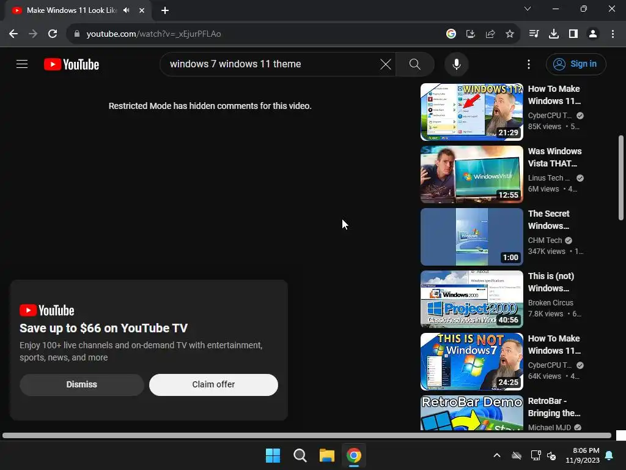The image size is (626, 470).
Task: Open the WINDOWS 11? 21:29 thumbnail
Action: coord(471,112)
